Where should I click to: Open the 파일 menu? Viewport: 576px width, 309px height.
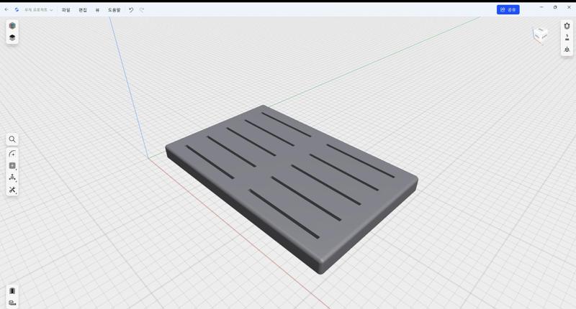(66, 10)
